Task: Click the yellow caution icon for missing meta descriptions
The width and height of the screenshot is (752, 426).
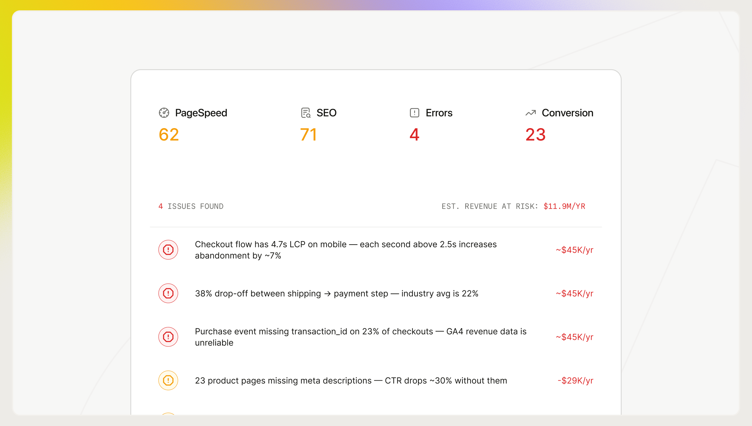Action: tap(168, 380)
